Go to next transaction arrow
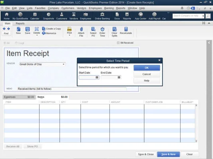The width and height of the screenshot is (213, 159). (x=8, y=29)
